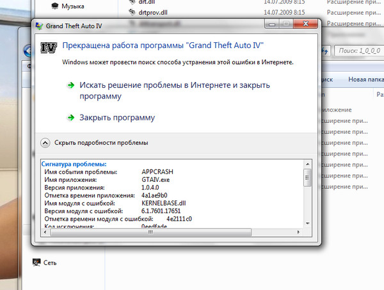Click the green arrow beside "Закрыть программу"

pyautogui.click(x=71, y=118)
